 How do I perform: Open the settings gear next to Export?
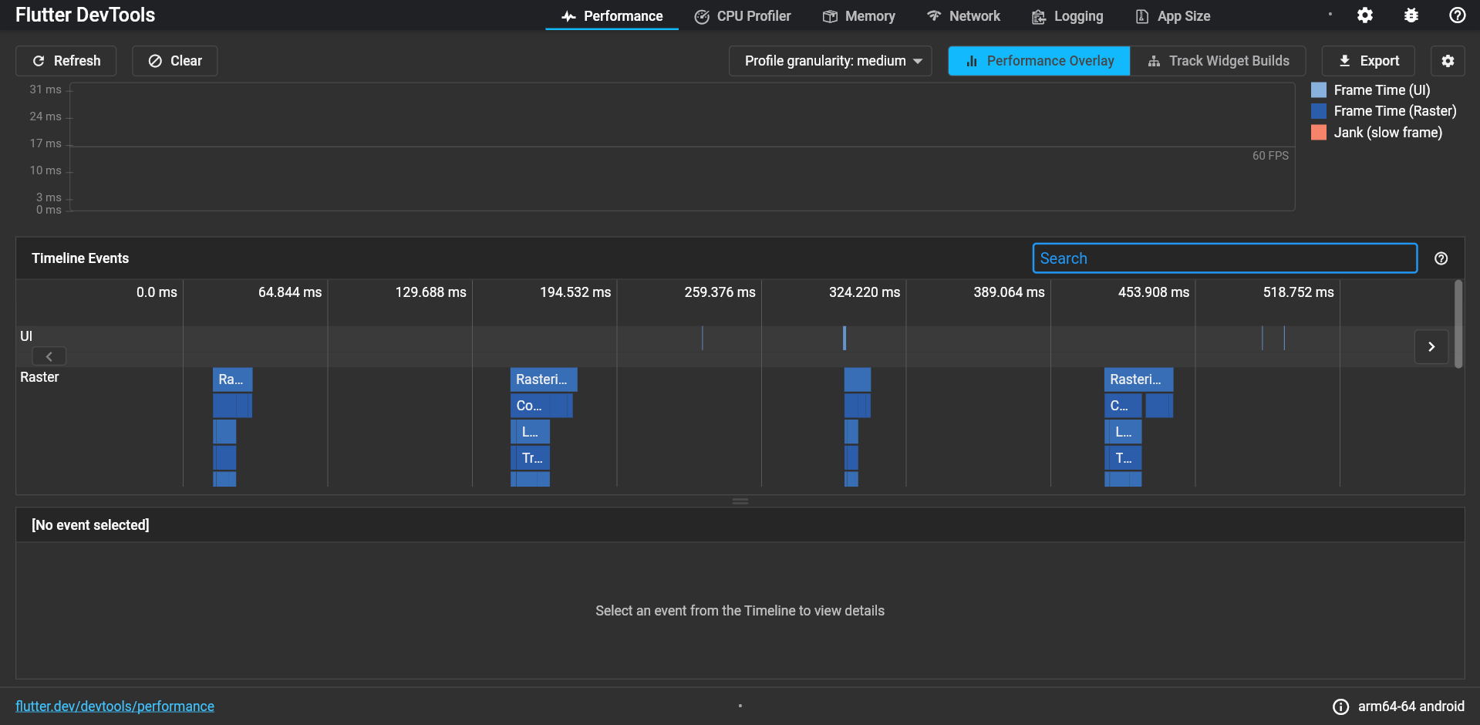click(1448, 60)
